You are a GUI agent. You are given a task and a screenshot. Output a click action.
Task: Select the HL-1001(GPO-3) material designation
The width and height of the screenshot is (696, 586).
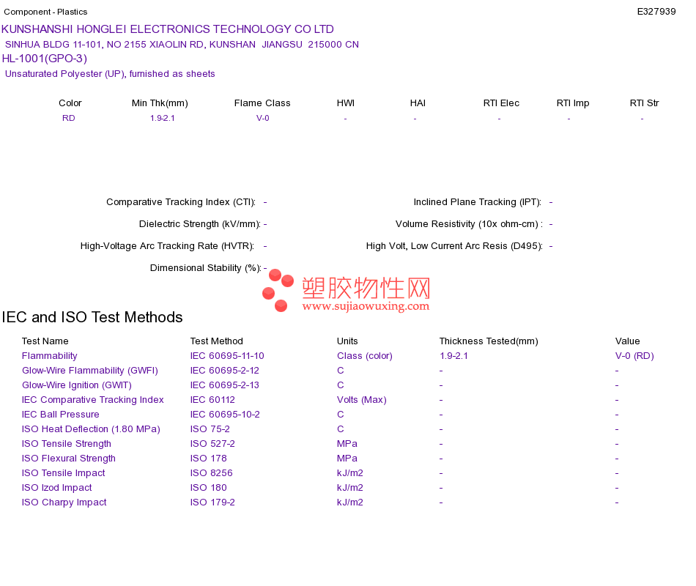[45, 59]
